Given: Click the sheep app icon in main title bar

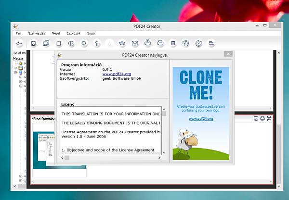Looking at the screenshot, I should pos(16,26).
